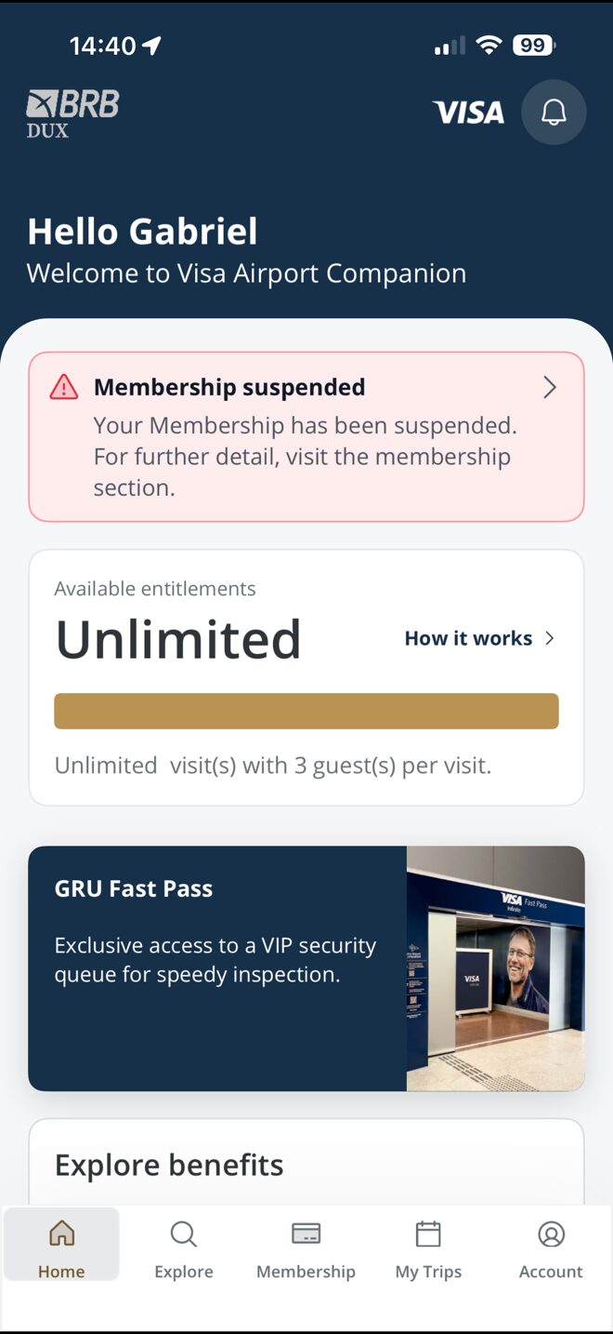This screenshot has width=613, height=1334.
Task: Tap the Explore benefits heading
Action: coord(169,1165)
